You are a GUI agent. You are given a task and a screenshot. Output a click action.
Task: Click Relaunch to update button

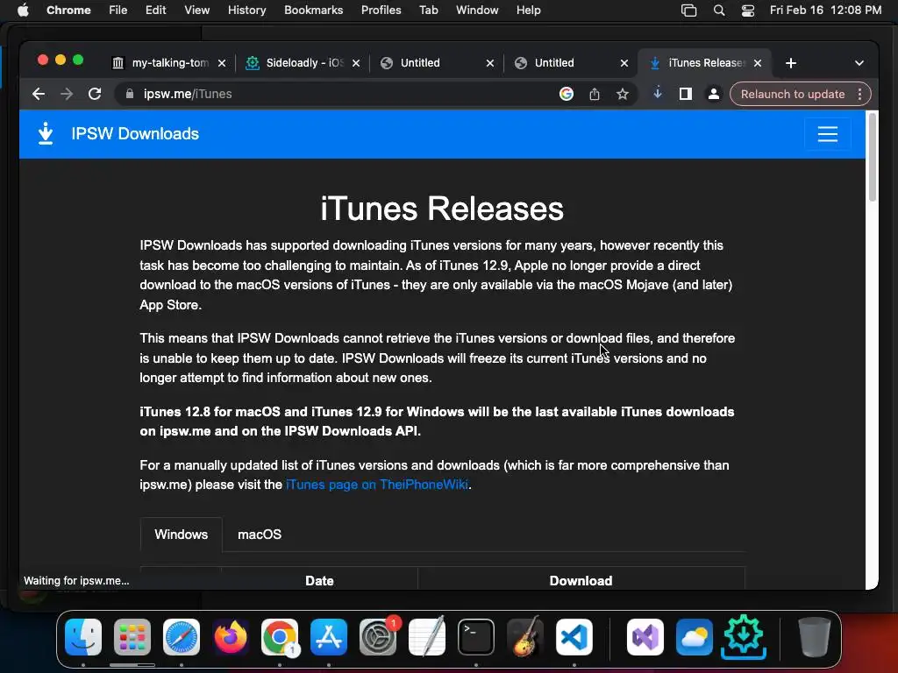[x=793, y=94]
